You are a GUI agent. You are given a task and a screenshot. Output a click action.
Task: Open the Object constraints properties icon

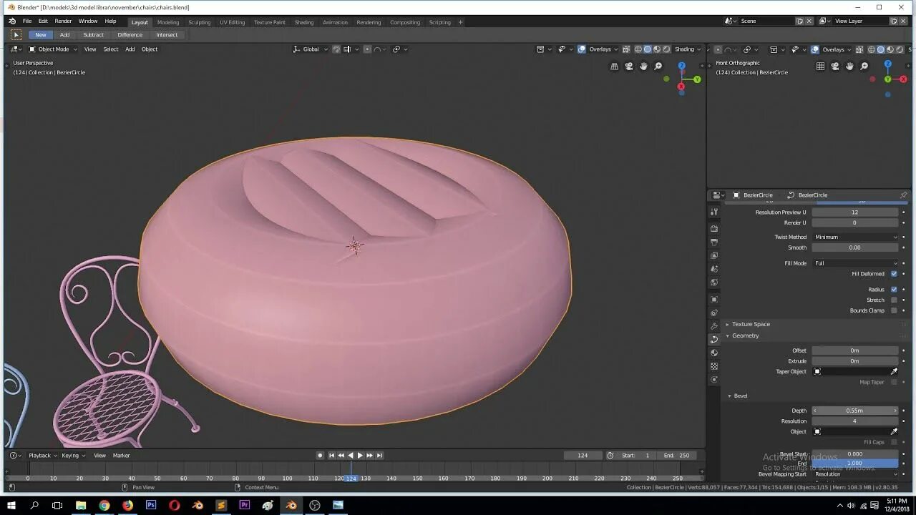(x=713, y=311)
